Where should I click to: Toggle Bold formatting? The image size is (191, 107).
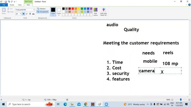(24, 14)
